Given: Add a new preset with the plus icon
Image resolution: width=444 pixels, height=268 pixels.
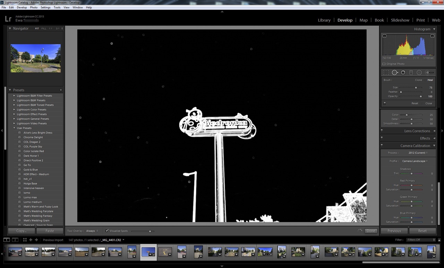Looking at the screenshot, I should coord(61,90).
